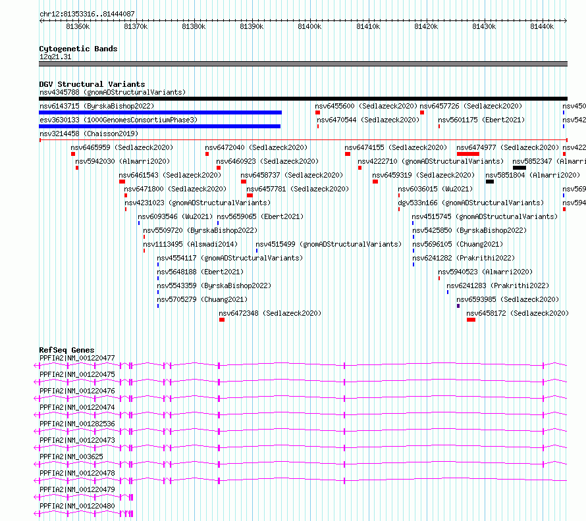Viewport: 586px width, 521px height.
Task: Open nsv5696105 (Chuang2021) variant
Action: [x=458, y=244]
